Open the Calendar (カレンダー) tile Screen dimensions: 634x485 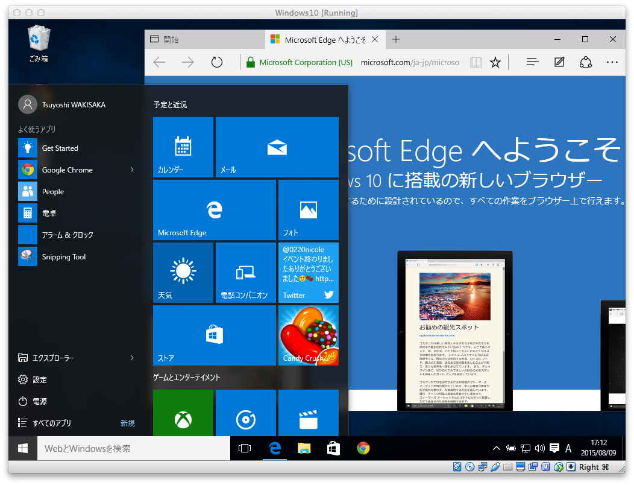tap(183, 147)
